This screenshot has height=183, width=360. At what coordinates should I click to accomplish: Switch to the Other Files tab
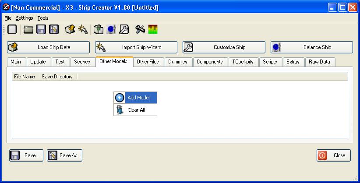(148, 62)
